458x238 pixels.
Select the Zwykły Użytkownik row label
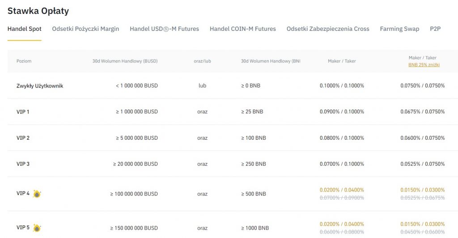tap(40, 86)
